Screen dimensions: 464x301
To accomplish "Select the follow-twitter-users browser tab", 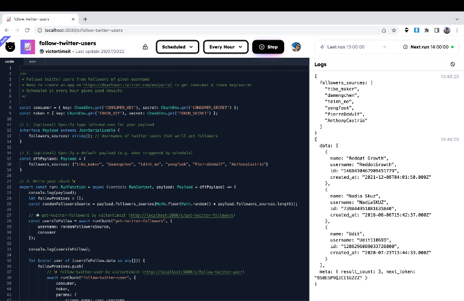I will tap(40, 19).
